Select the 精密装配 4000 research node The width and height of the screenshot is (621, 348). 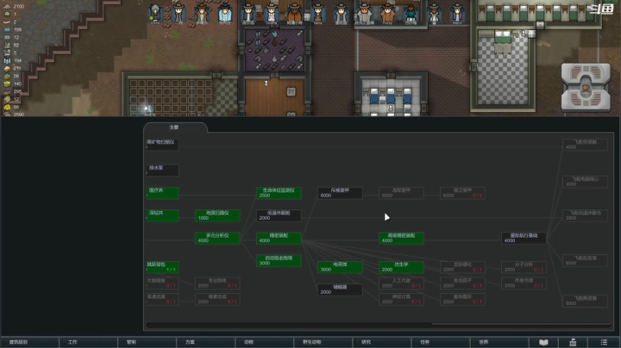[x=279, y=238]
